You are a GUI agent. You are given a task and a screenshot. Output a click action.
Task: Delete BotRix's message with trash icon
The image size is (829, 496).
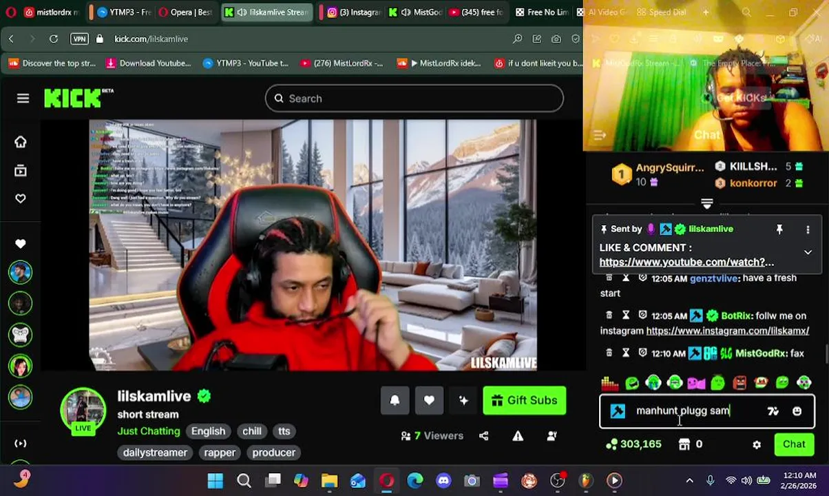(x=609, y=316)
